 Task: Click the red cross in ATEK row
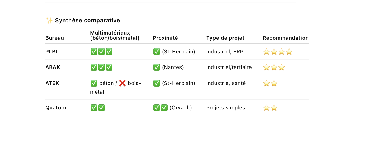point(122,84)
